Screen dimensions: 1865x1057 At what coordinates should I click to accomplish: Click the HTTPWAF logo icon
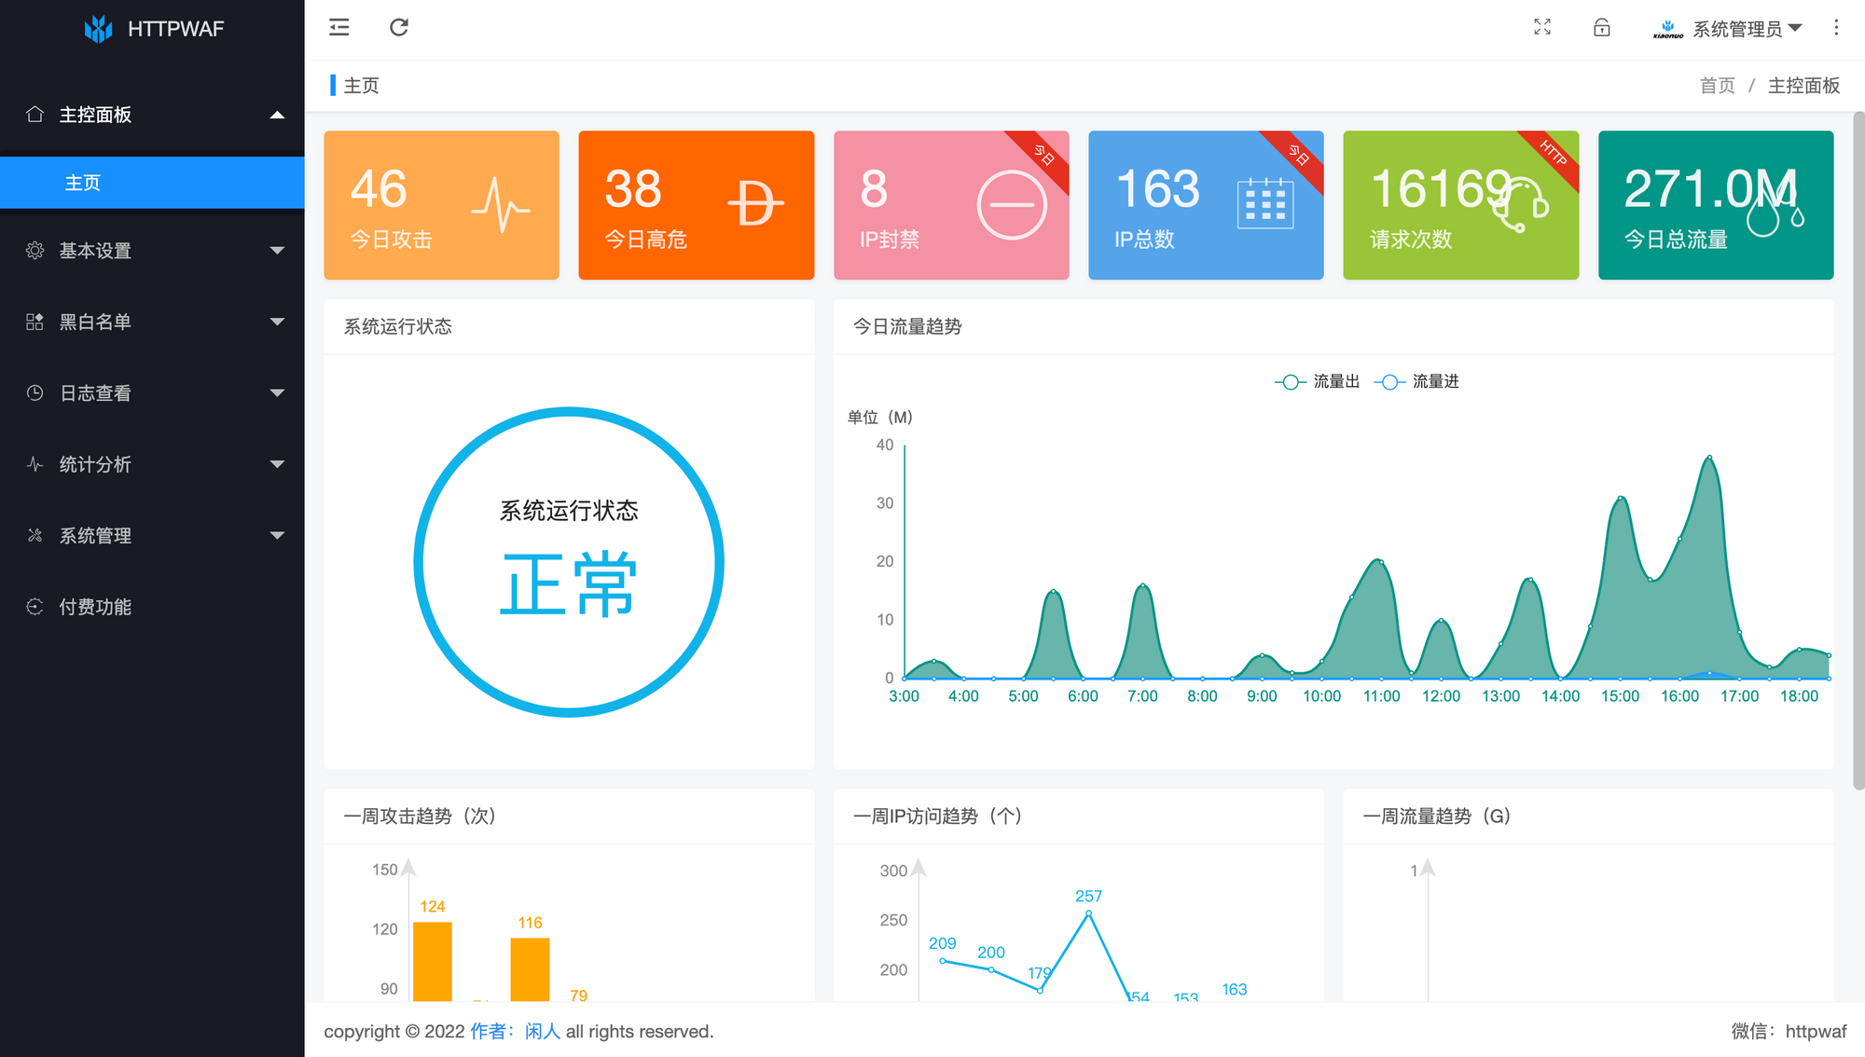click(98, 29)
